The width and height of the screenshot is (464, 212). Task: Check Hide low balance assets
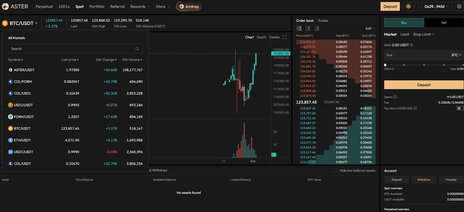[336, 170]
